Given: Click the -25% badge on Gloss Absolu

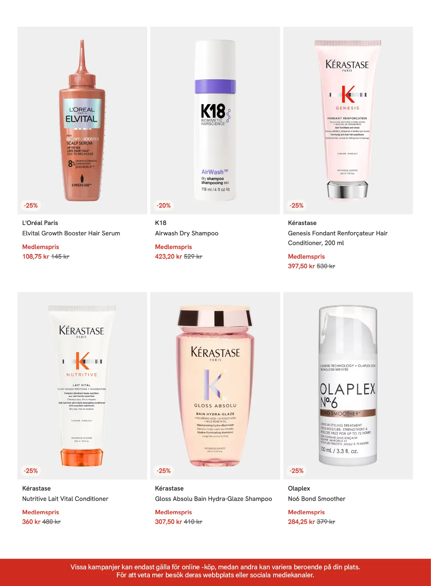Looking at the screenshot, I should click(163, 471).
